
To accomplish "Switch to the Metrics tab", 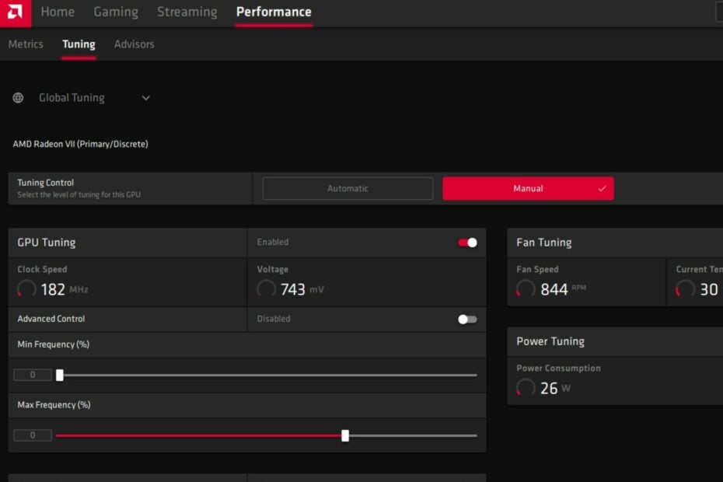I will coord(25,44).
